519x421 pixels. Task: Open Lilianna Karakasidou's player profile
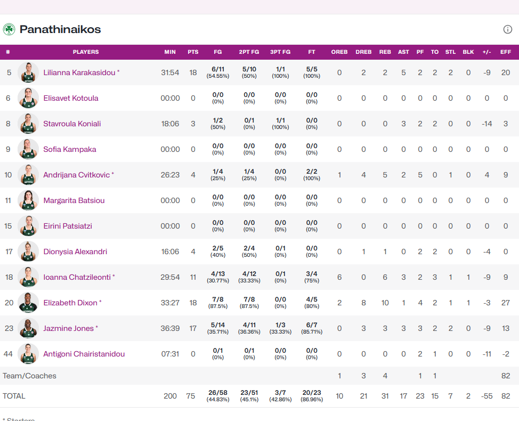79,72
